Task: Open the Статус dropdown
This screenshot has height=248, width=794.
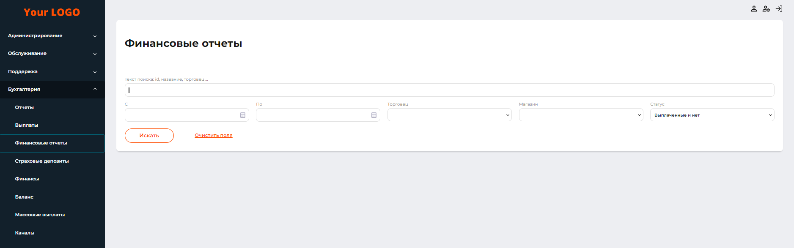Action: coord(712,115)
